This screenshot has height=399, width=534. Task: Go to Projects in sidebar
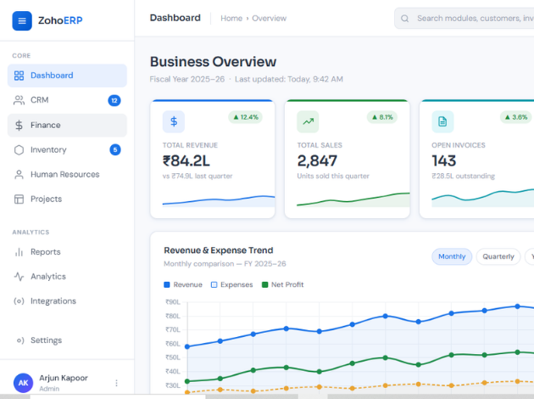tap(67, 199)
